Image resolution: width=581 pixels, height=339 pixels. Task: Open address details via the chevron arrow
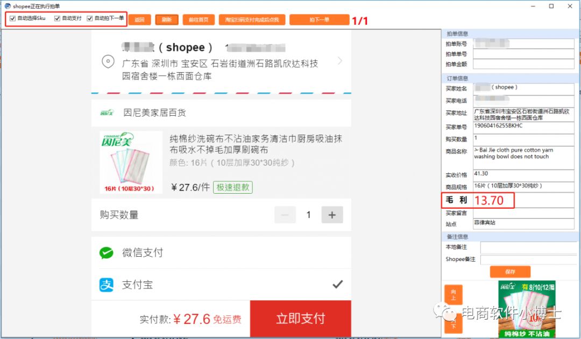pyautogui.click(x=340, y=61)
